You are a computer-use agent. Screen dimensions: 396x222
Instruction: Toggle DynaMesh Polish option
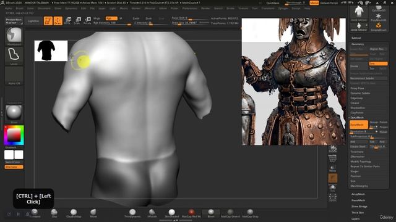(x=384, y=122)
